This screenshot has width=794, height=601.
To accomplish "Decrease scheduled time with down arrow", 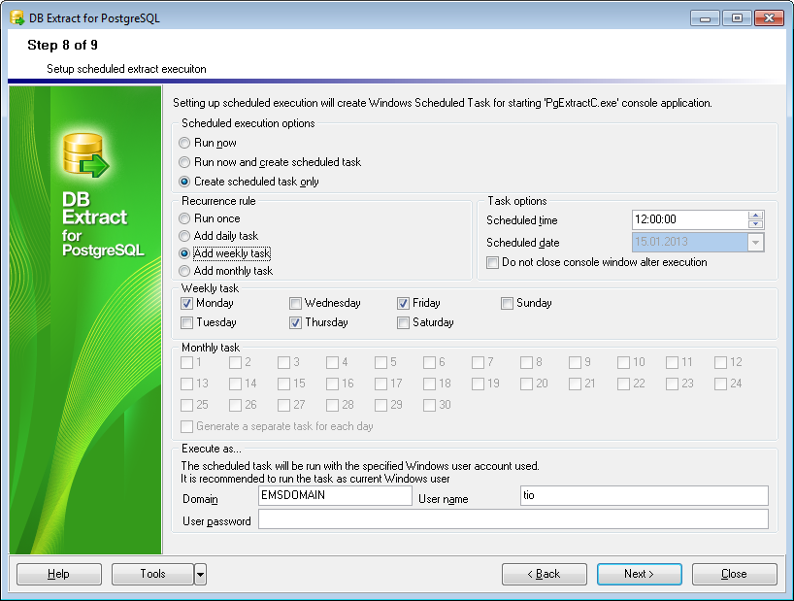I will click(x=755, y=224).
